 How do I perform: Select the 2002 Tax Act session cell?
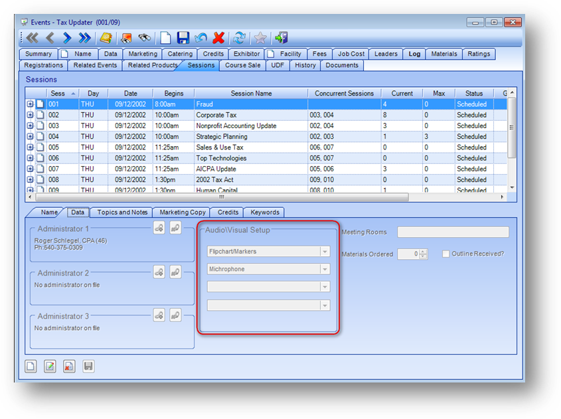point(251,179)
